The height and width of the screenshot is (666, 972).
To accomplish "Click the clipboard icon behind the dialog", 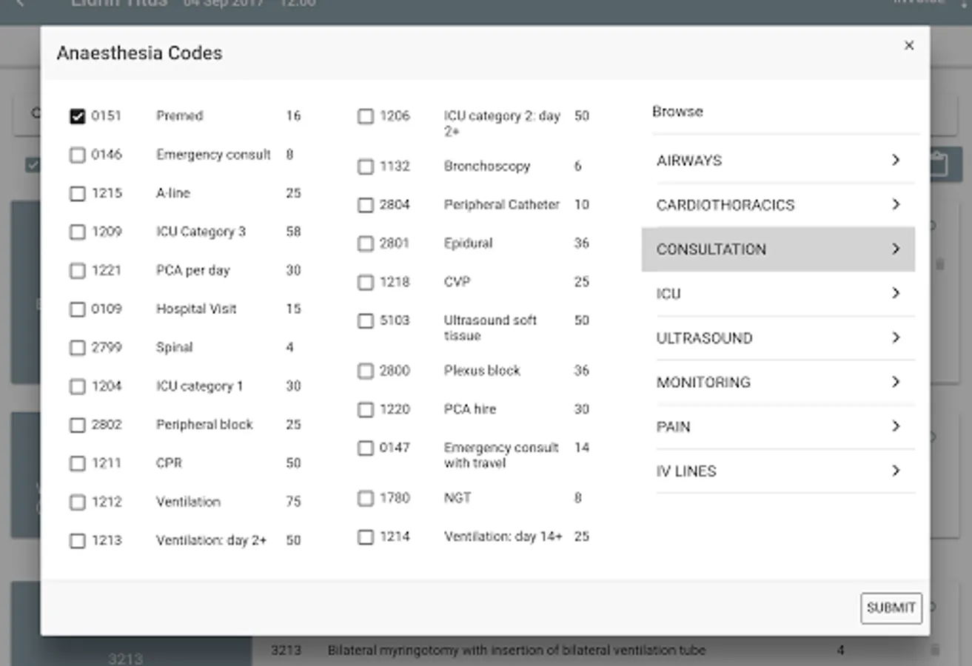I will pos(938,164).
